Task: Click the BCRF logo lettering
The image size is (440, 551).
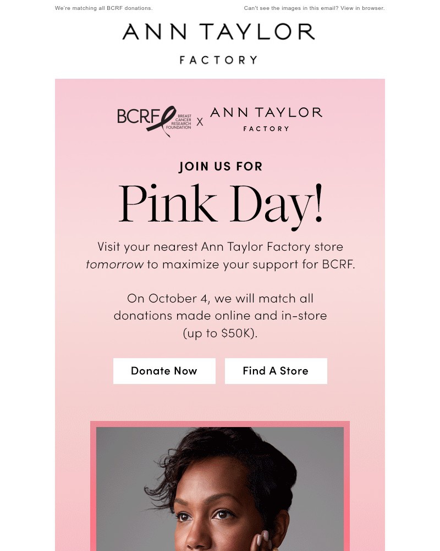Action: [x=137, y=116]
